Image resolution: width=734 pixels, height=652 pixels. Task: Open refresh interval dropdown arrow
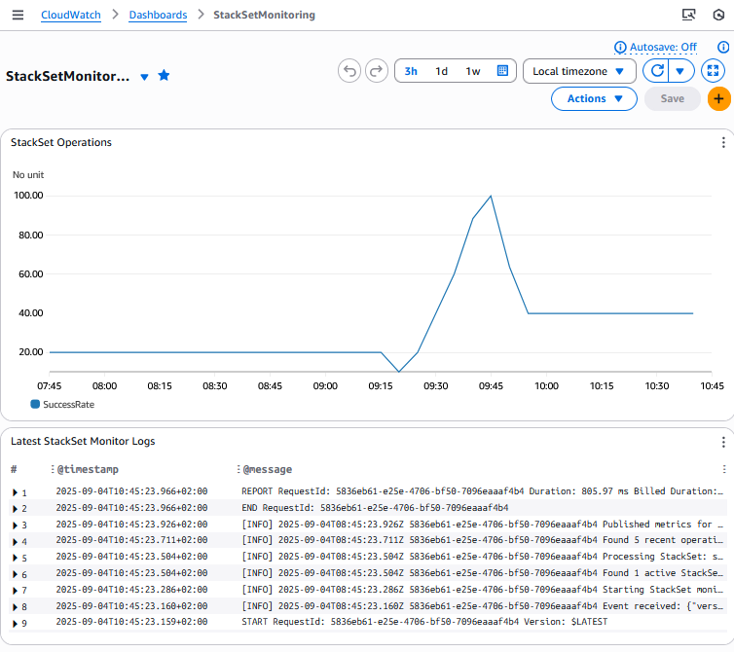coord(680,71)
